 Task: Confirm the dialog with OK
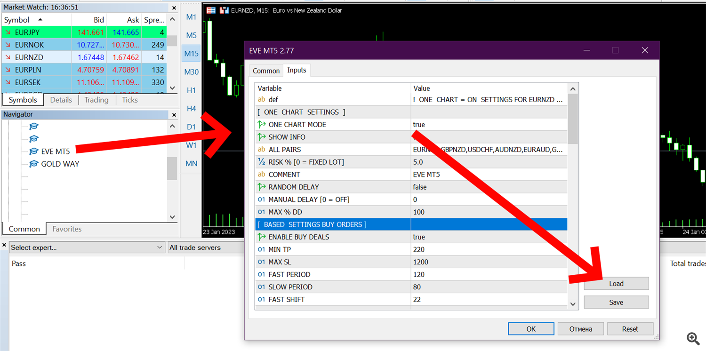[531, 329]
